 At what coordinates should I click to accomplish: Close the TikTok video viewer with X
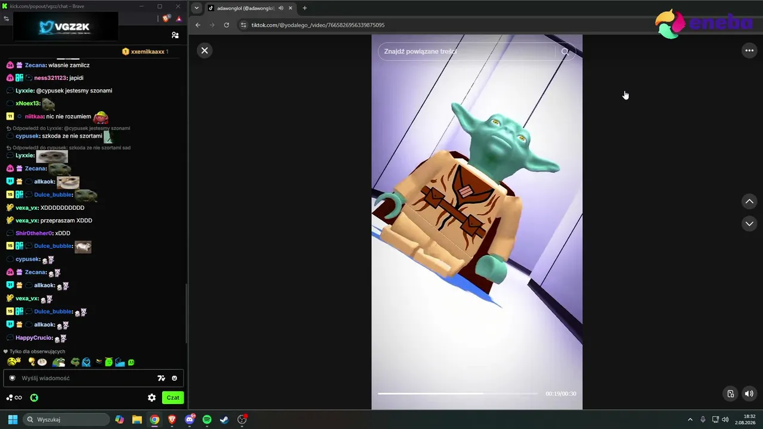pyautogui.click(x=204, y=51)
